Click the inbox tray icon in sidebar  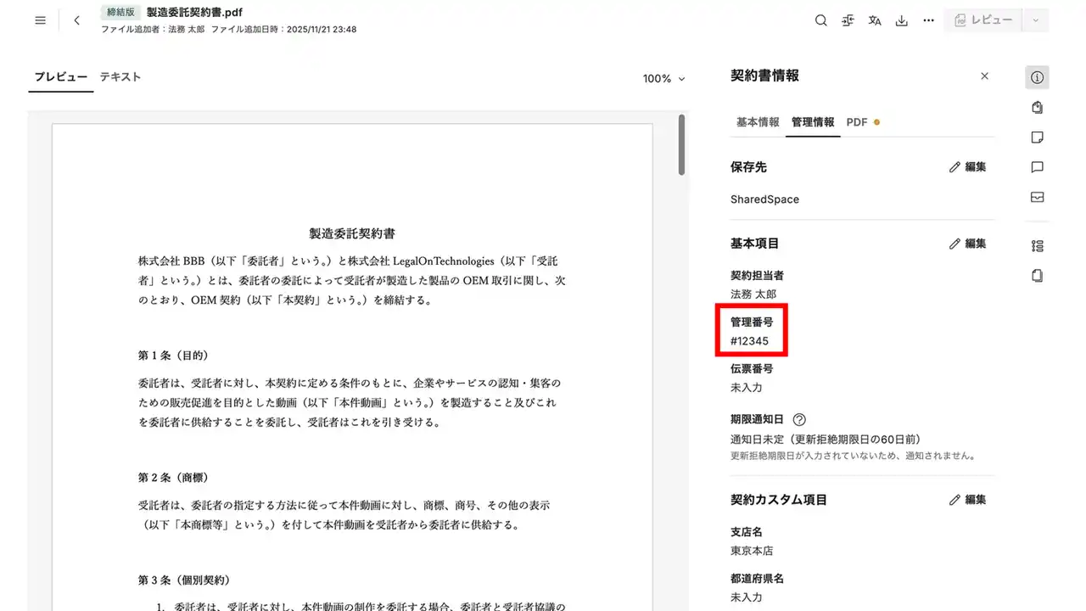coord(1037,197)
